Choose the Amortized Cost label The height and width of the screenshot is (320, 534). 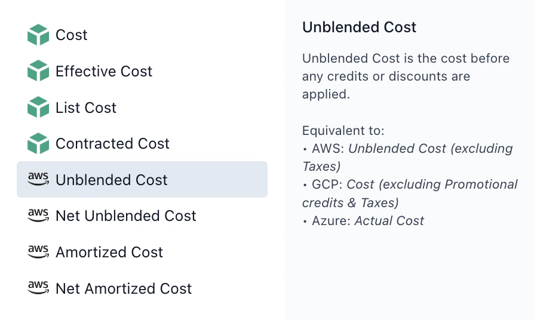109,253
